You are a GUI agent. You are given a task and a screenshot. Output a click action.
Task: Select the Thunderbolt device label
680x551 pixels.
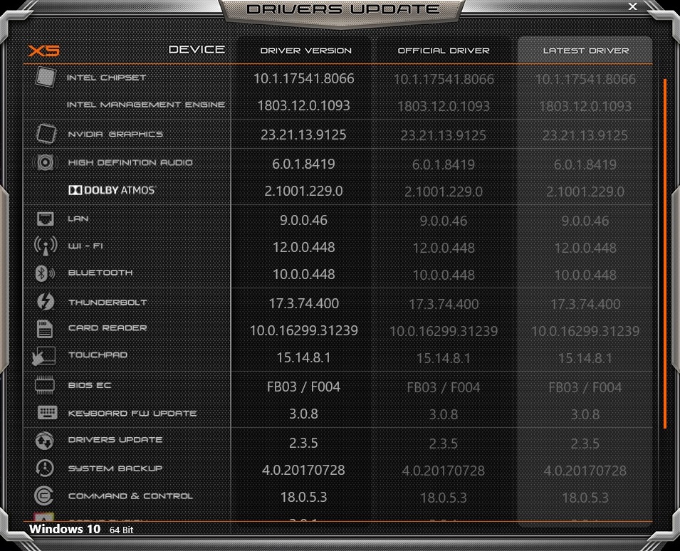pos(108,302)
